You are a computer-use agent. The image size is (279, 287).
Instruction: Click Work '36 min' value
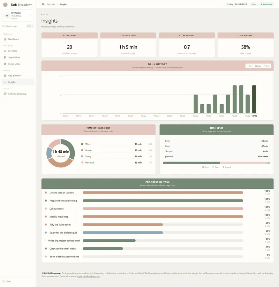[x=138, y=144]
